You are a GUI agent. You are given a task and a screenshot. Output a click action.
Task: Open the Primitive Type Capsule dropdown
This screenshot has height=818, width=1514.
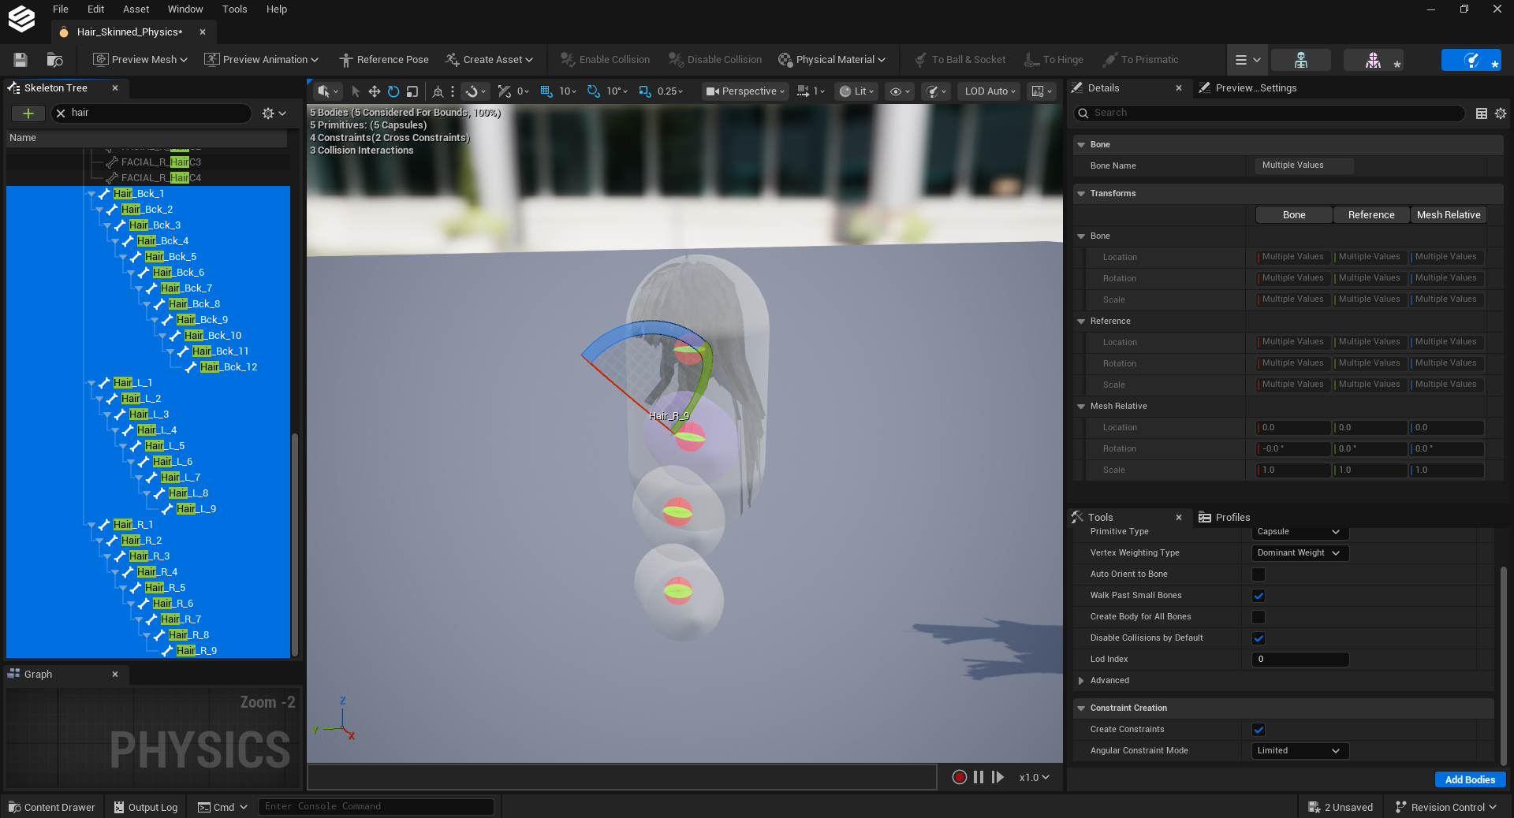click(x=1300, y=532)
